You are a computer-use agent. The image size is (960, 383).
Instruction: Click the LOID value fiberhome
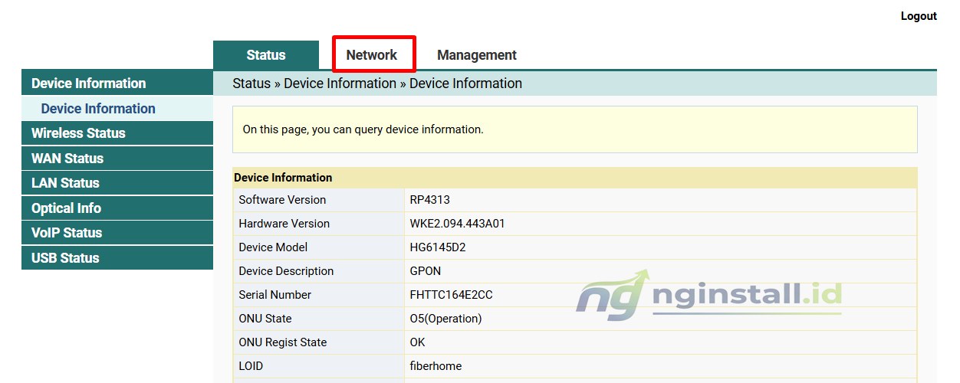(436, 366)
